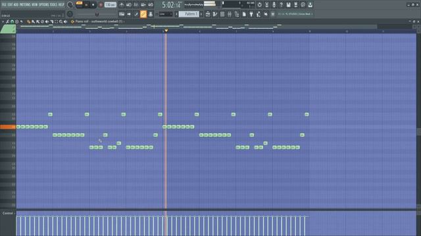Click the audio editor scissors icon
The height and width of the screenshot is (236, 421).
click(x=266, y=5)
